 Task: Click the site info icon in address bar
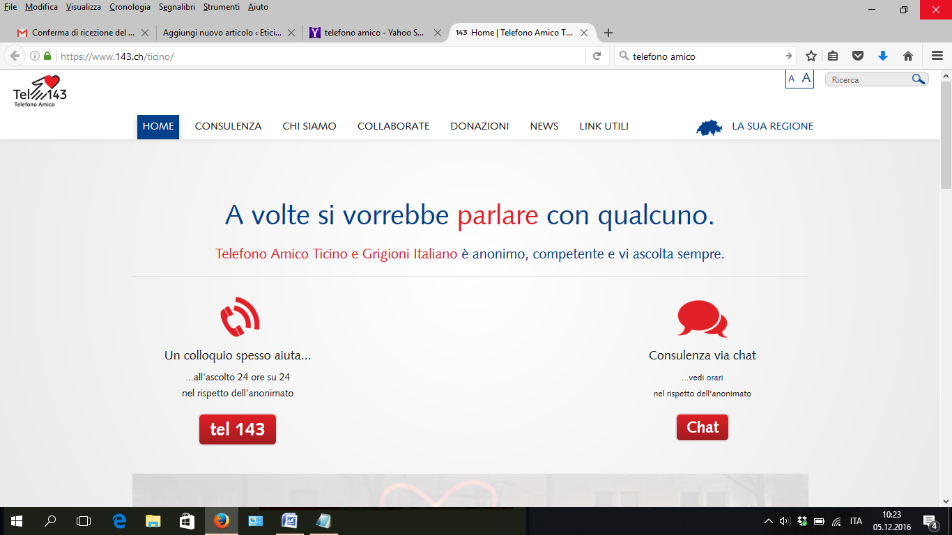pos(35,56)
